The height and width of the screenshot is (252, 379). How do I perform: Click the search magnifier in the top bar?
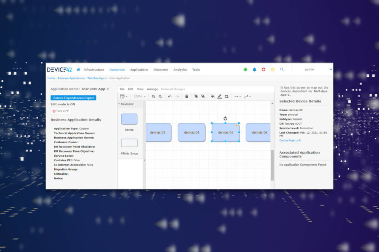tap(282, 69)
